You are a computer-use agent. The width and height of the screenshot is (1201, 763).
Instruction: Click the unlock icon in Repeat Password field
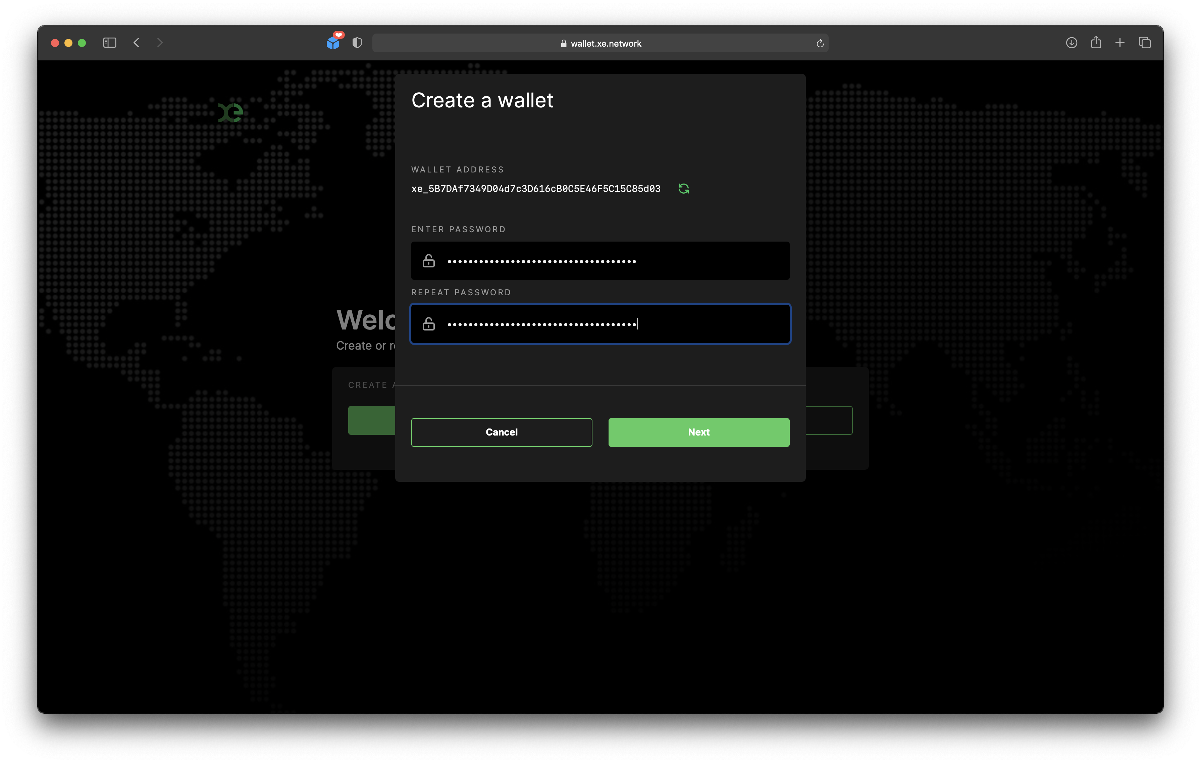[x=428, y=324]
